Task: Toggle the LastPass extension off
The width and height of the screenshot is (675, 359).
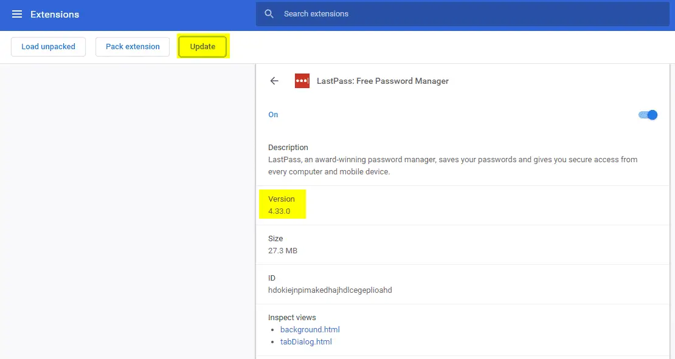Action: point(648,115)
